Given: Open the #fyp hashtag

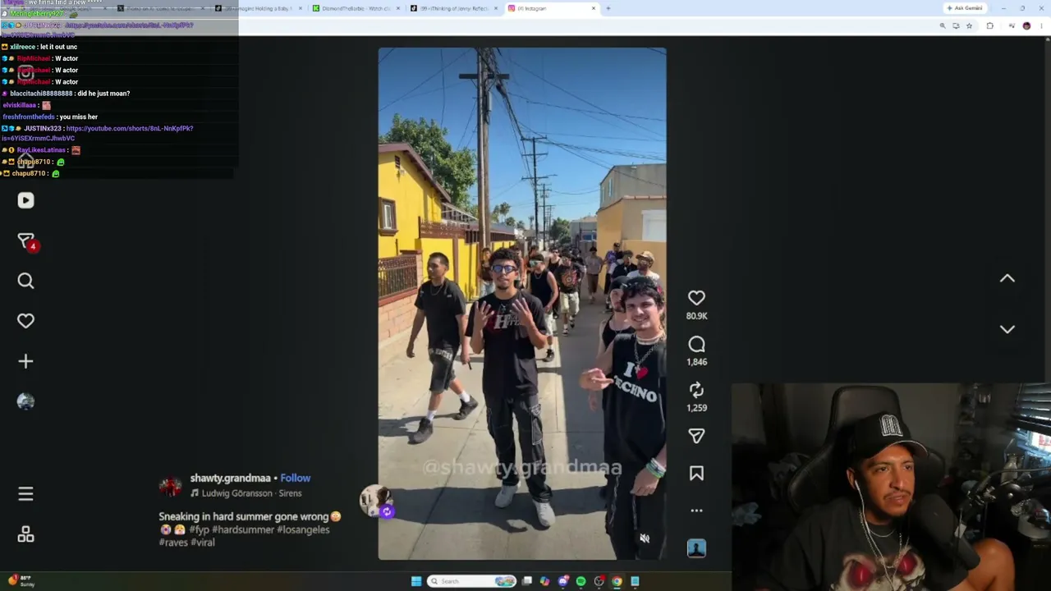Looking at the screenshot, I should point(200,529).
